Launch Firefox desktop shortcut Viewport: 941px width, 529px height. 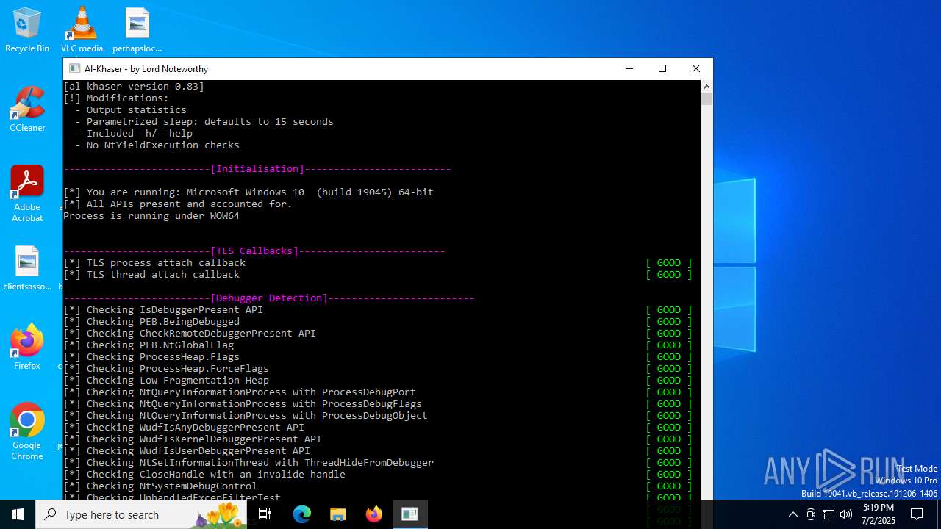coord(27,347)
